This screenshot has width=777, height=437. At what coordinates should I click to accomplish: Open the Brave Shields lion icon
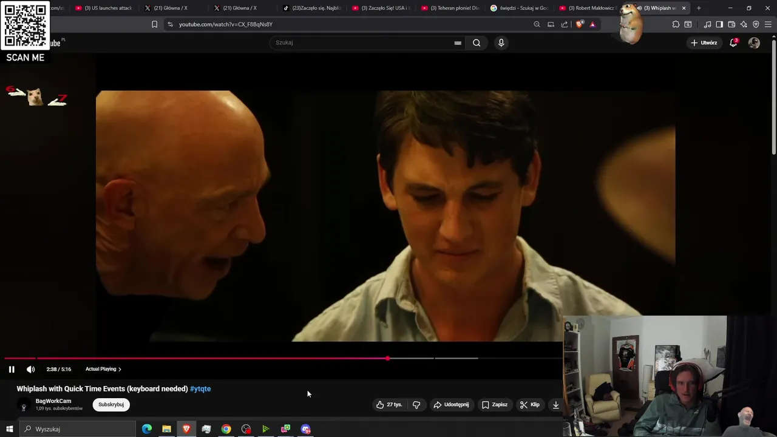point(579,24)
